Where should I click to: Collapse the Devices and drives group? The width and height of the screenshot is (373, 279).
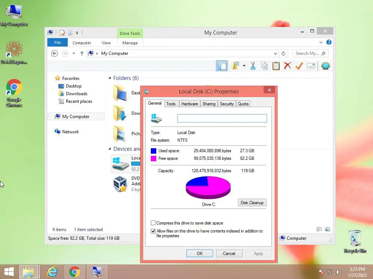[x=110, y=149]
